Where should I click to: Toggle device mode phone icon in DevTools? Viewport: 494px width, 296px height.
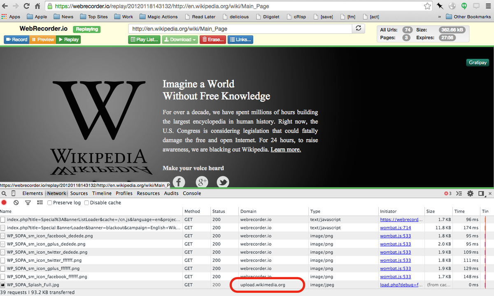14,193
